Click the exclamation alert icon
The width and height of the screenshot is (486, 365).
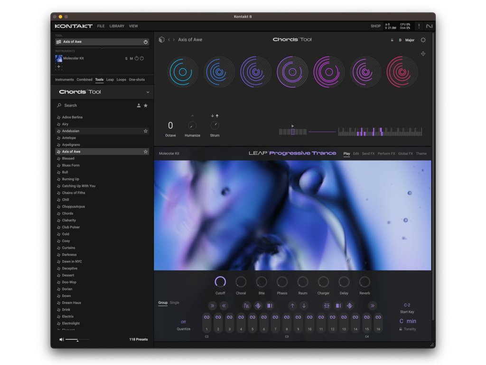[x=419, y=26]
